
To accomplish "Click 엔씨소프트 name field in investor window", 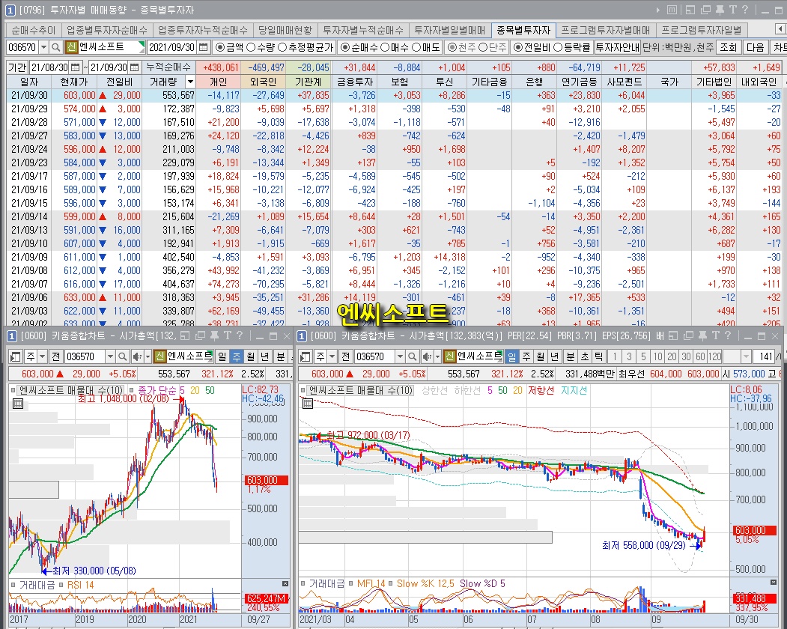I will (x=110, y=47).
